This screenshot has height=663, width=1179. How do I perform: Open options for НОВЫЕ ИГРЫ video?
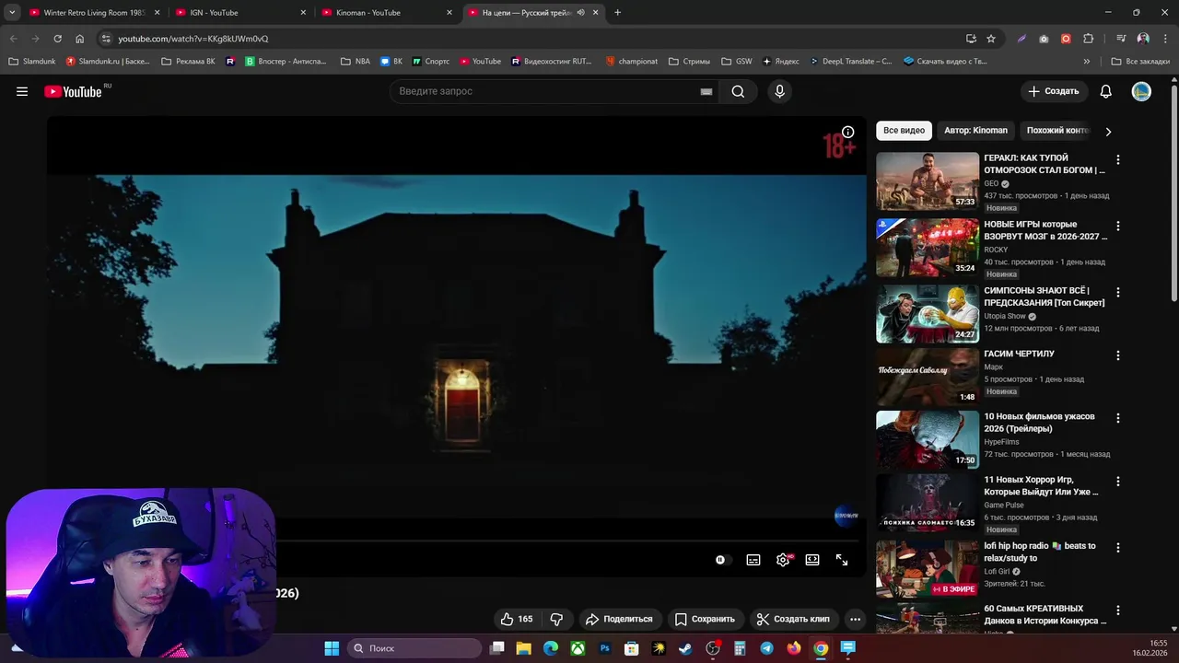(1118, 226)
